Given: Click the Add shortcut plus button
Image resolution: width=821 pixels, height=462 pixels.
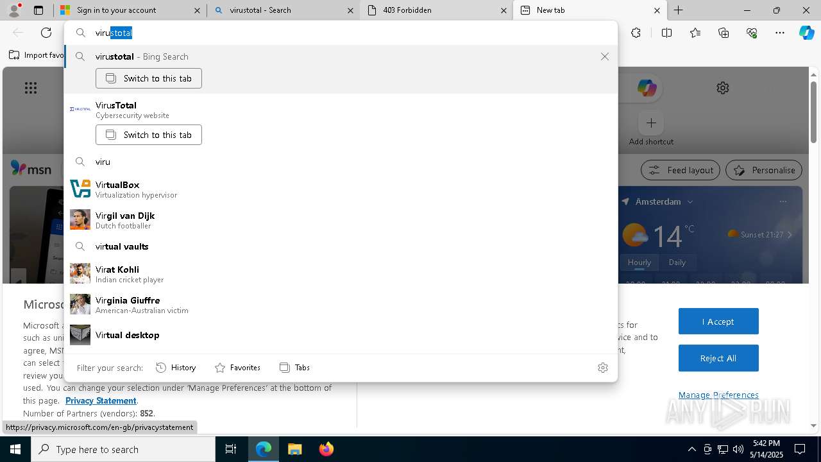Looking at the screenshot, I should 651,123.
